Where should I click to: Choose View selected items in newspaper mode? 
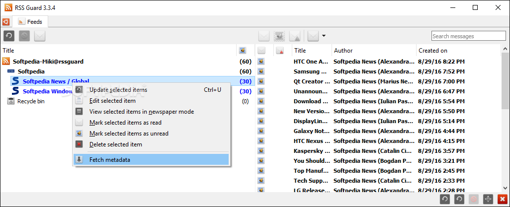click(x=151, y=112)
